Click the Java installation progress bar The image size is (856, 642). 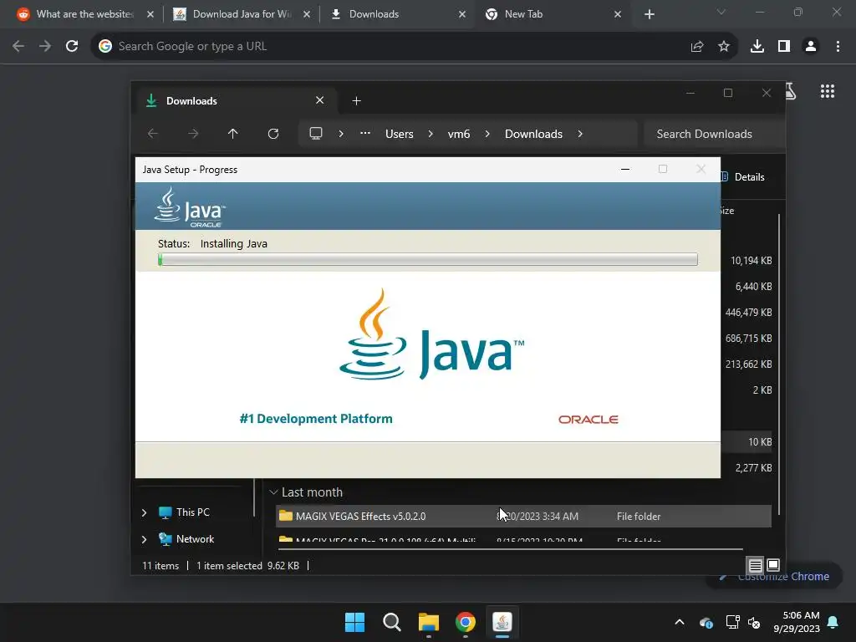[428, 259]
